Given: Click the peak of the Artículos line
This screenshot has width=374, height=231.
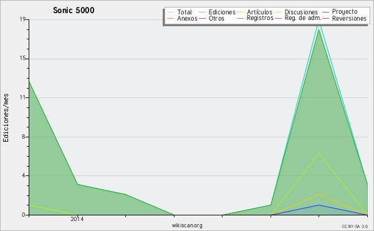Looking at the screenshot, I should click(319, 153).
